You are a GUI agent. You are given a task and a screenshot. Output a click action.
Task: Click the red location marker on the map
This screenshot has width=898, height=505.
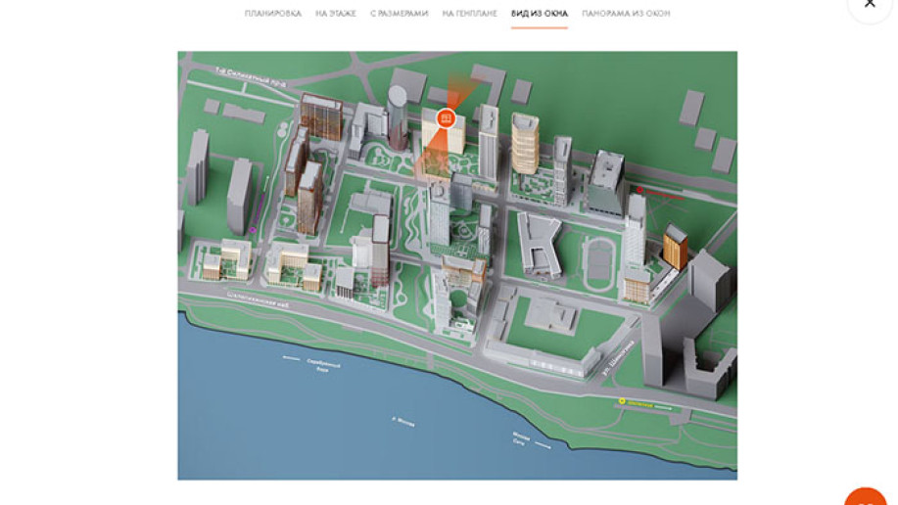point(639,190)
